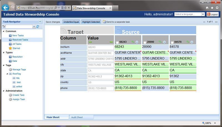Viewport: 222px width, 127px height.
Task: Click the Logout button
Action: (213, 14)
